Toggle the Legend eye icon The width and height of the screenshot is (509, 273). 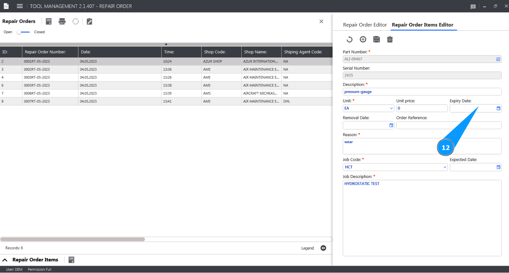(323, 248)
